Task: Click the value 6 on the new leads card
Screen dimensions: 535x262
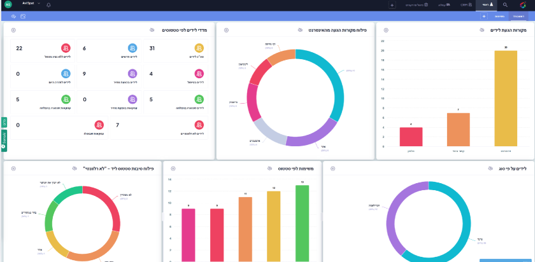Action: [84, 48]
